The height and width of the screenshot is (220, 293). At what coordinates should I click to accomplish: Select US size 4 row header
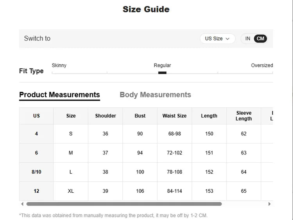(36, 134)
